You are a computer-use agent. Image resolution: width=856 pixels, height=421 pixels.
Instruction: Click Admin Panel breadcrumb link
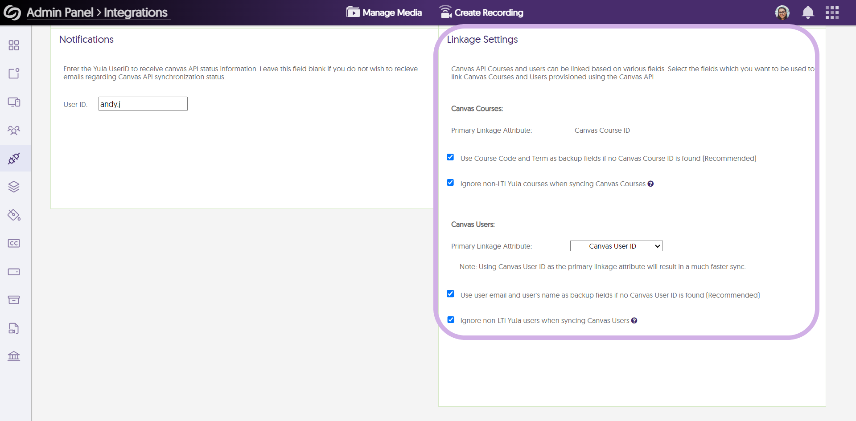click(x=60, y=12)
